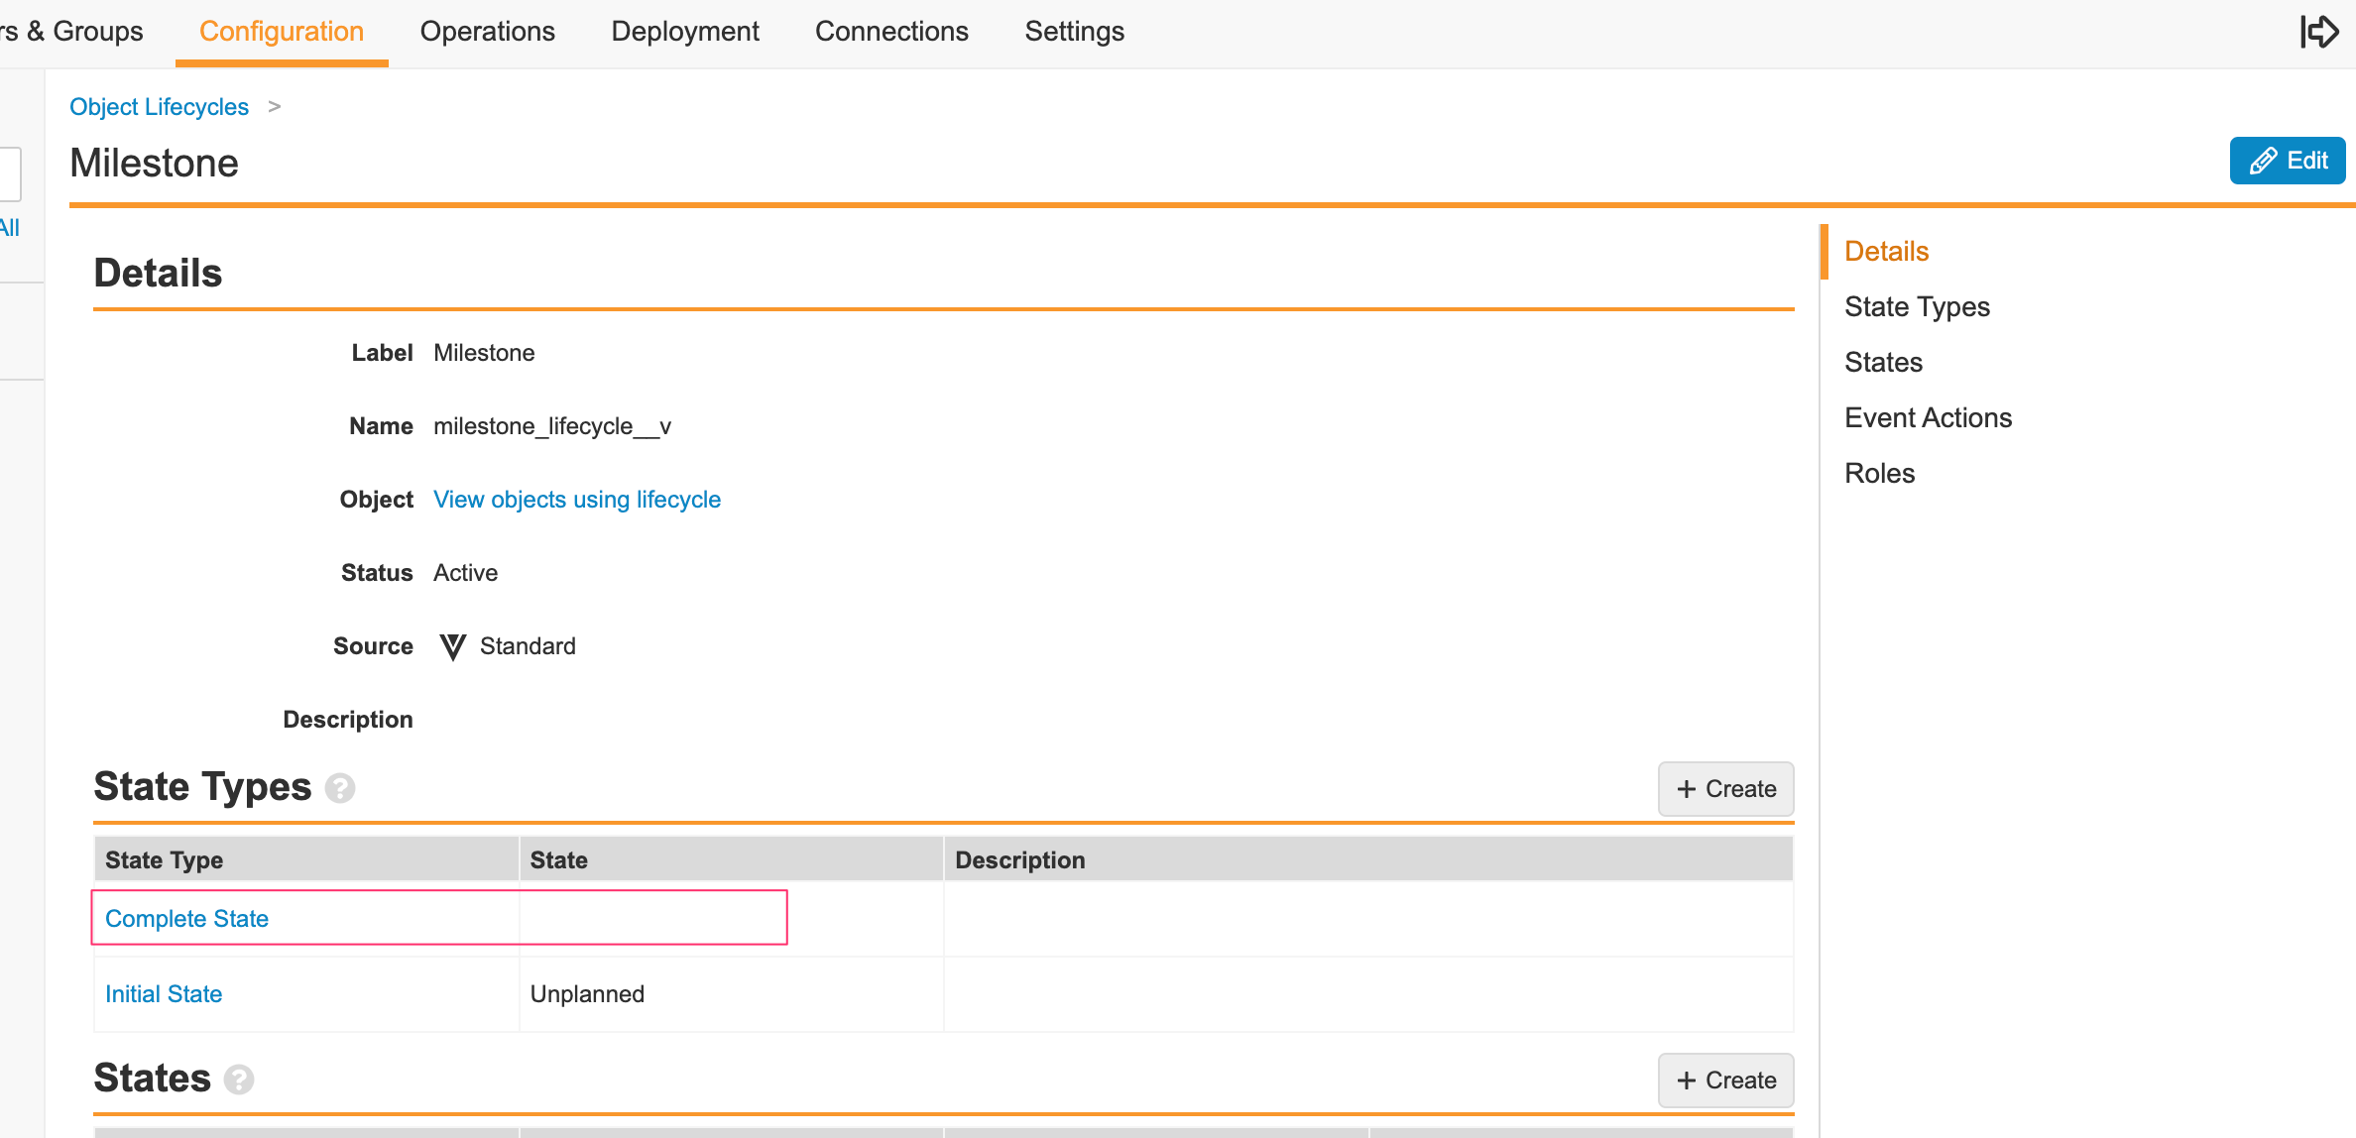2356x1138 pixels.
Task: Go to the Connections tab
Action: pos(891,32)
